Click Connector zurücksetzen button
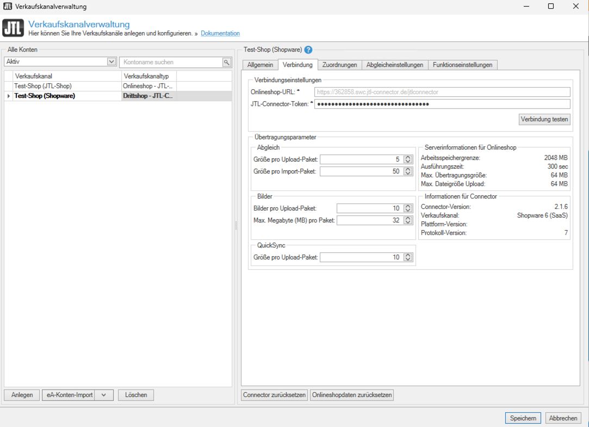This screenshot has width=589, height=427. pos(274,395)
